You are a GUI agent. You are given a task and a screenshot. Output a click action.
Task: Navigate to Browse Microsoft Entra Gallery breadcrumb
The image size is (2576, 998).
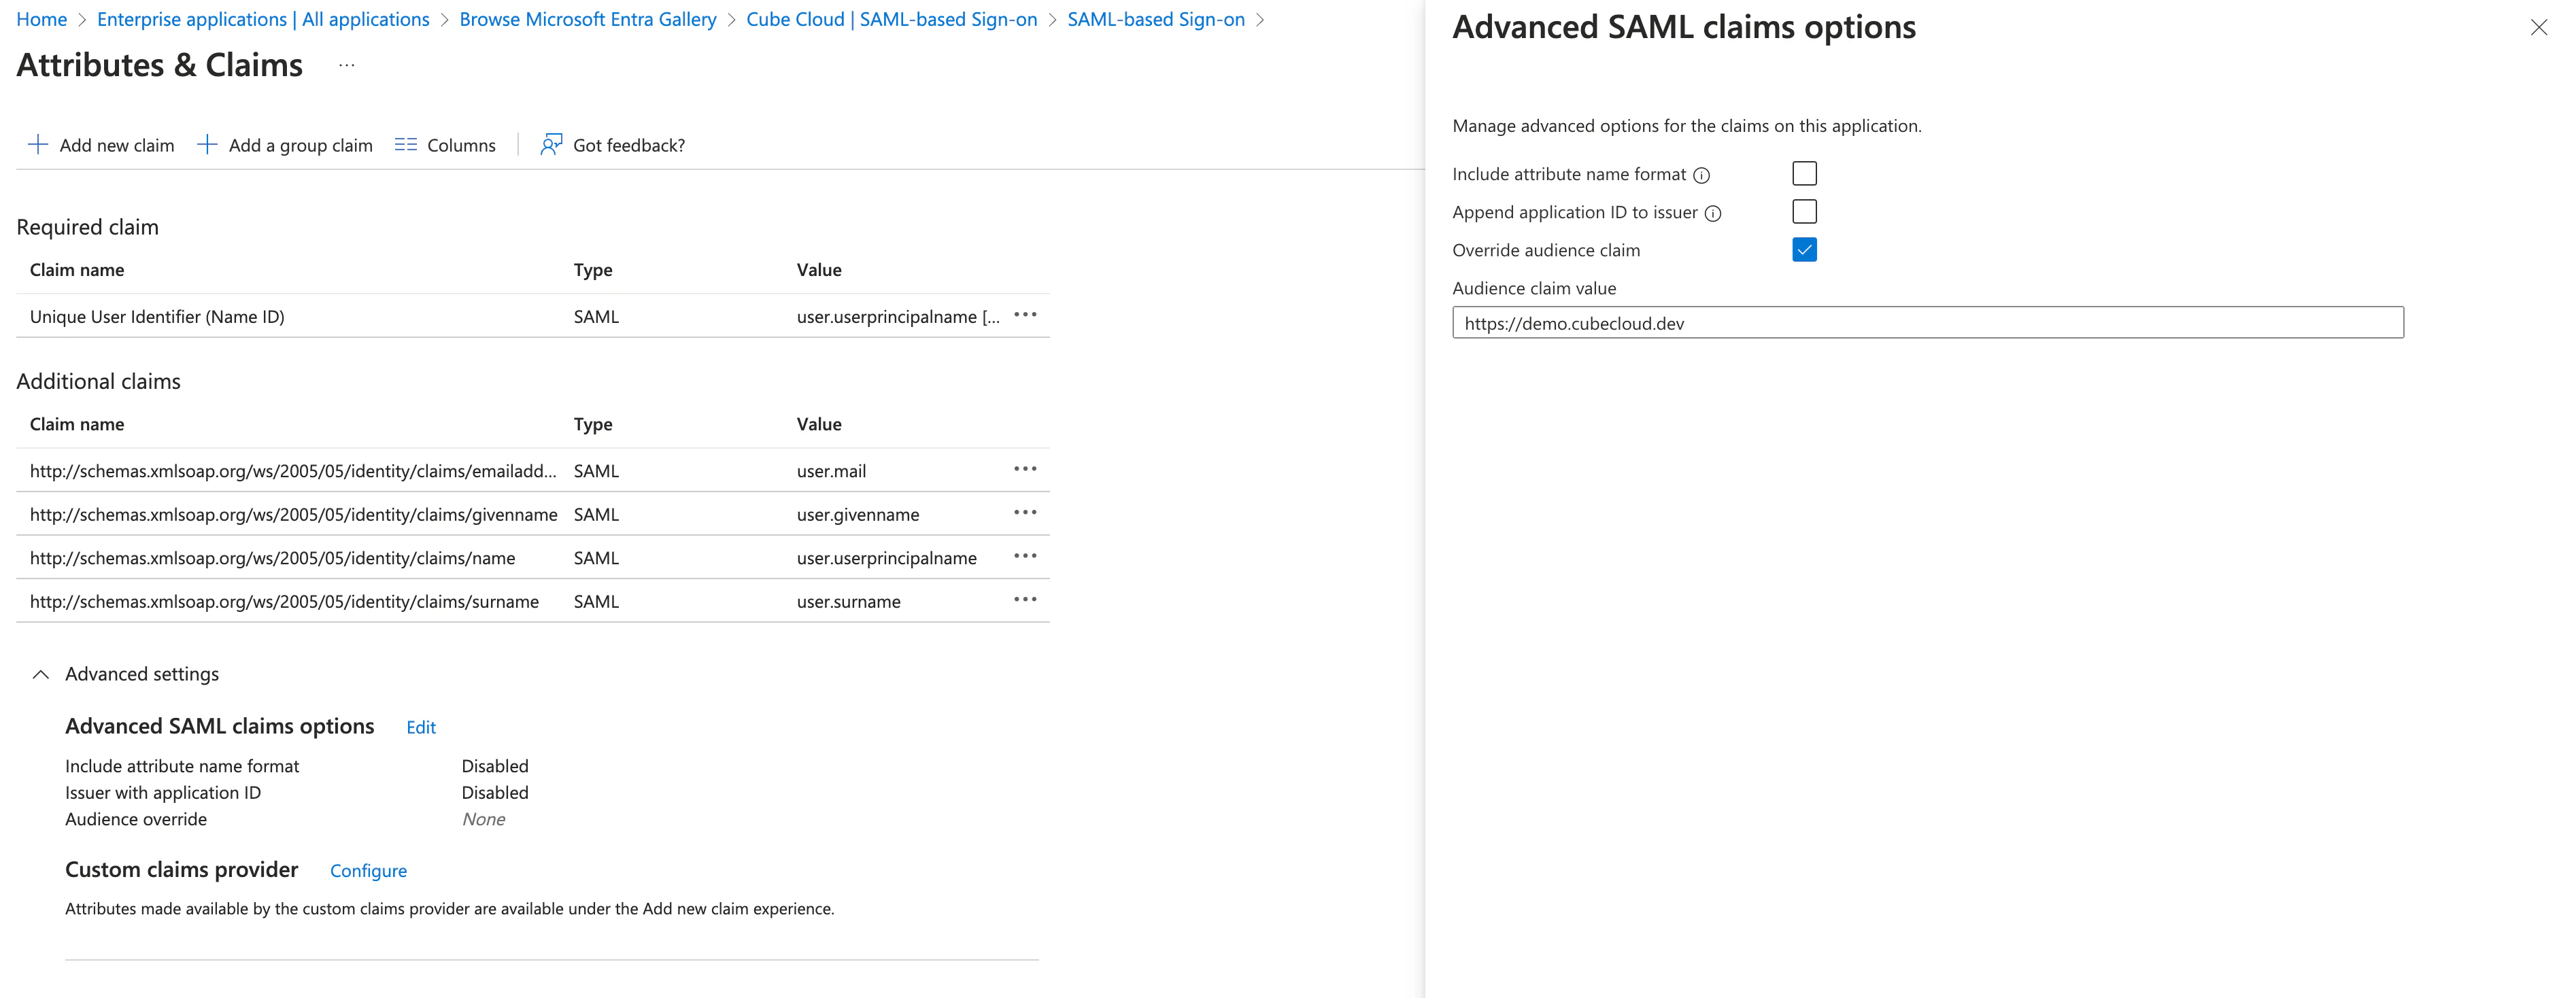587,20
